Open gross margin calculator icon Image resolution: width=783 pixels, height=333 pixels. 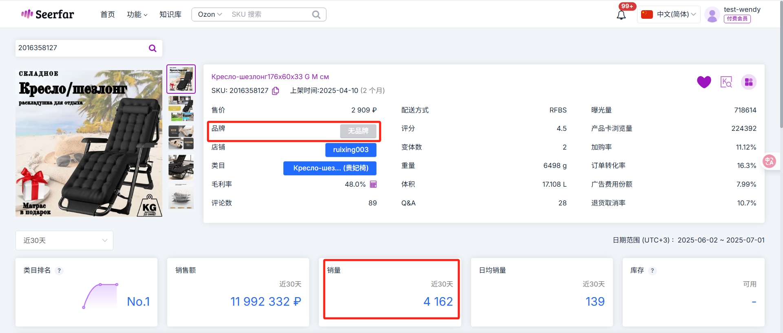pyautogui.click(x=373, y=184)
